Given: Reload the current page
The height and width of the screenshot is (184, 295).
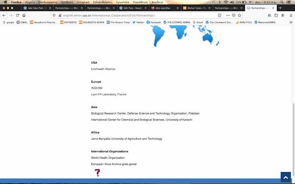Looking at the screenshot, I should 18,15.
